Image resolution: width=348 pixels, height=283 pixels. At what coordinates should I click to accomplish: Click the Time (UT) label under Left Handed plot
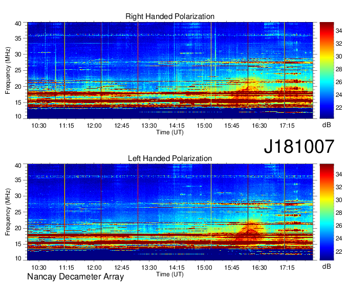(x=170, y=274)
